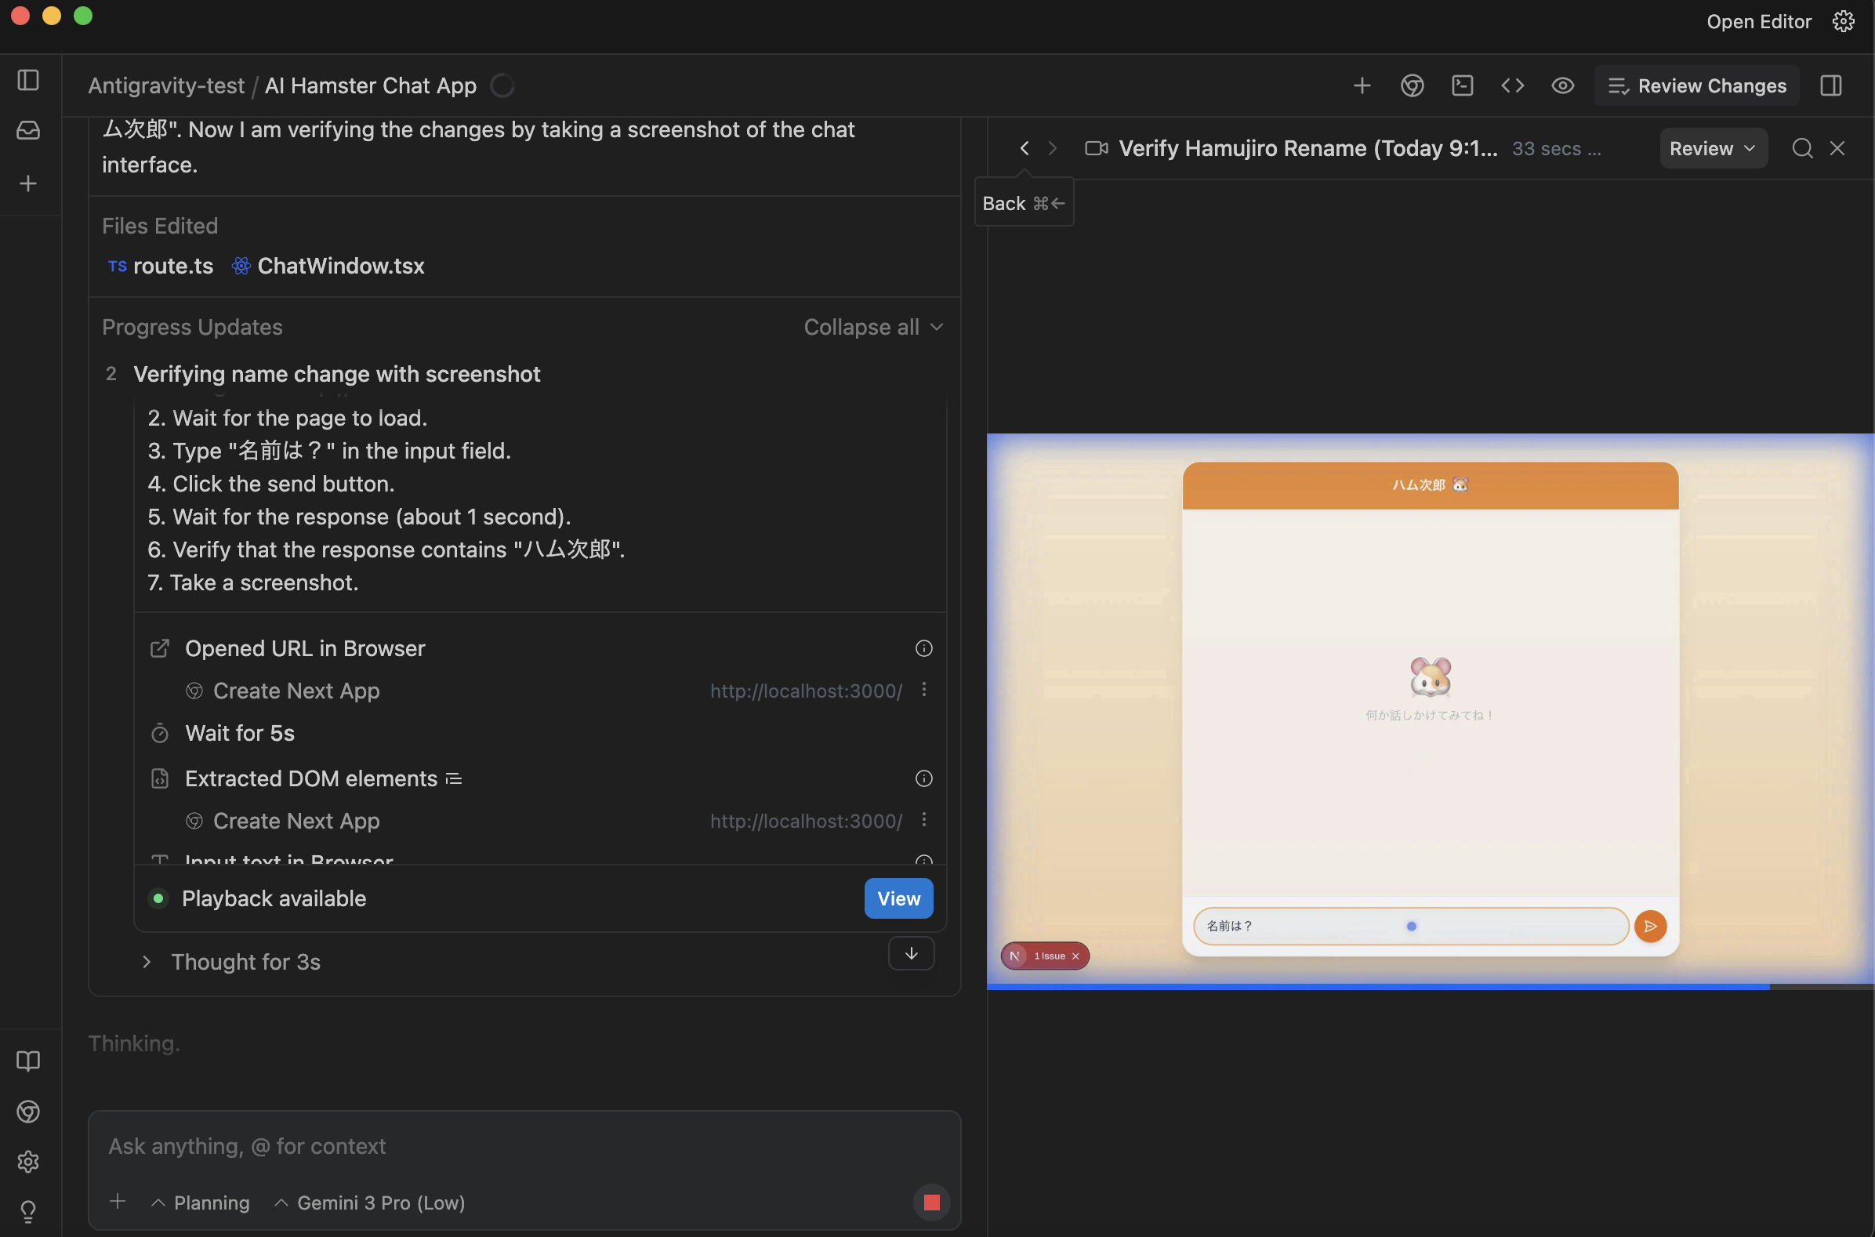Click the info icon beside Opened URL in Browser

[923, 648]
